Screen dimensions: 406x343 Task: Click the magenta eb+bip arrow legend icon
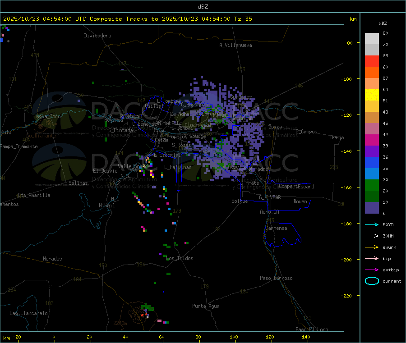[x=372, y=270]
